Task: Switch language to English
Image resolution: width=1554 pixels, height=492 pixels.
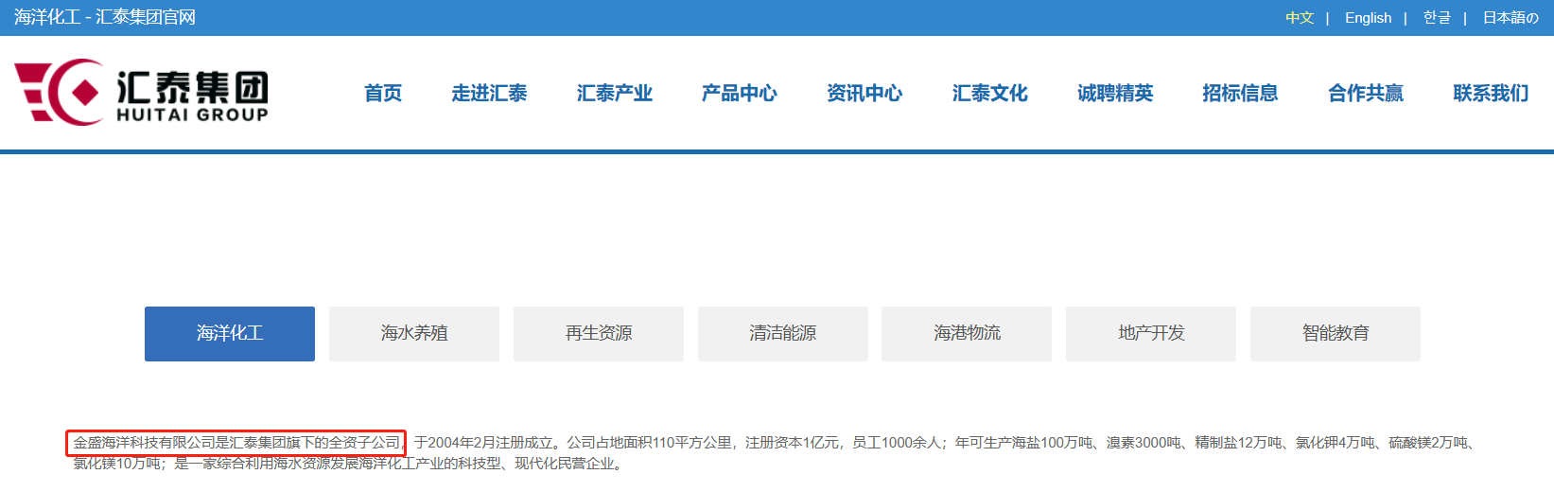Action: (x=1368, y=18)
